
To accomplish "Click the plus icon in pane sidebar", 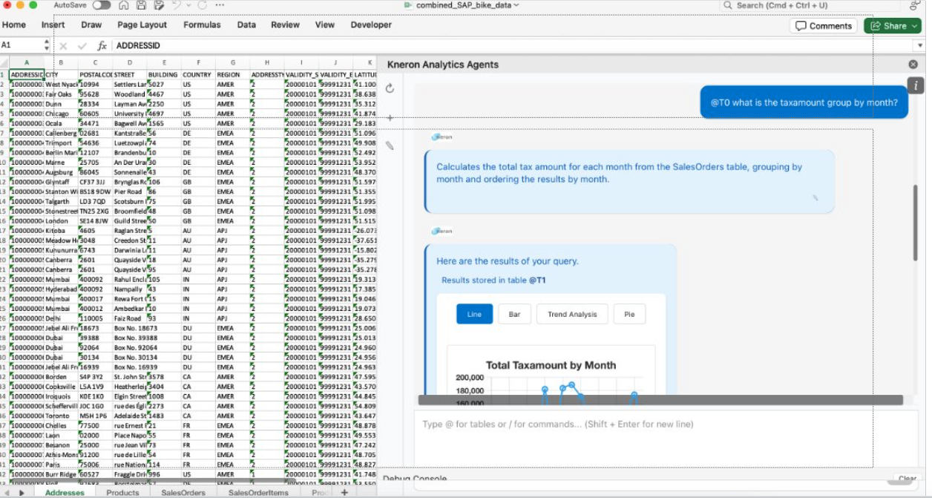I will [390, 117].
